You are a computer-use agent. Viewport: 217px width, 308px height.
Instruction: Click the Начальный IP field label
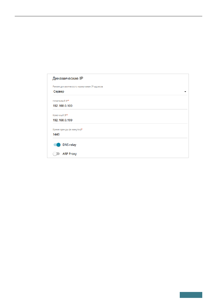tap(60, 101)
